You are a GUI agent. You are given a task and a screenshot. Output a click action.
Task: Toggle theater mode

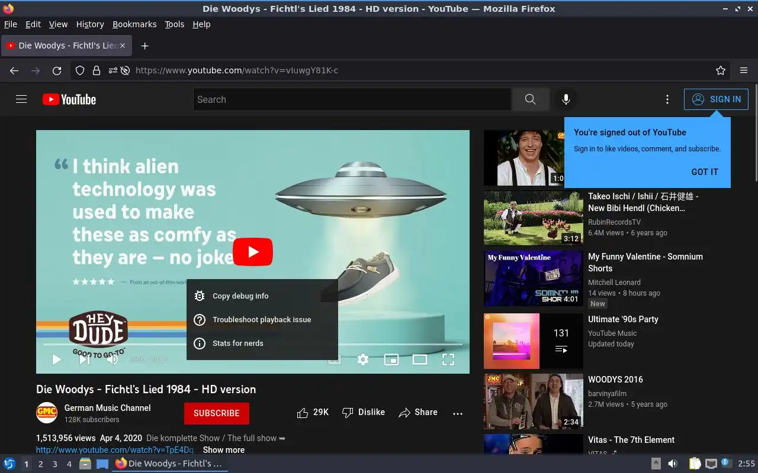(420, 359)
